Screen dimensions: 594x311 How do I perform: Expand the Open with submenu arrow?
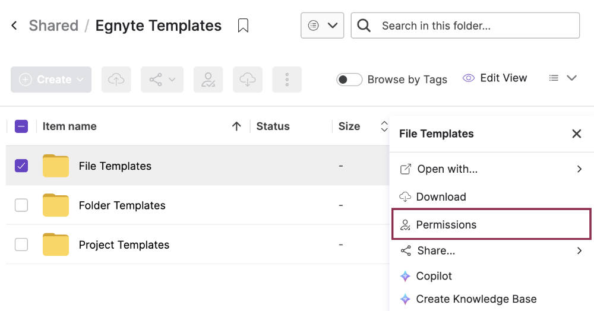(x=579, y=169)
